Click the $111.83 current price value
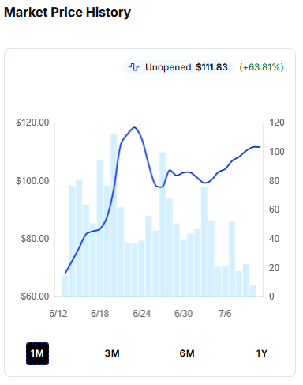The image size is (303, 385). (x=211, y=67)
